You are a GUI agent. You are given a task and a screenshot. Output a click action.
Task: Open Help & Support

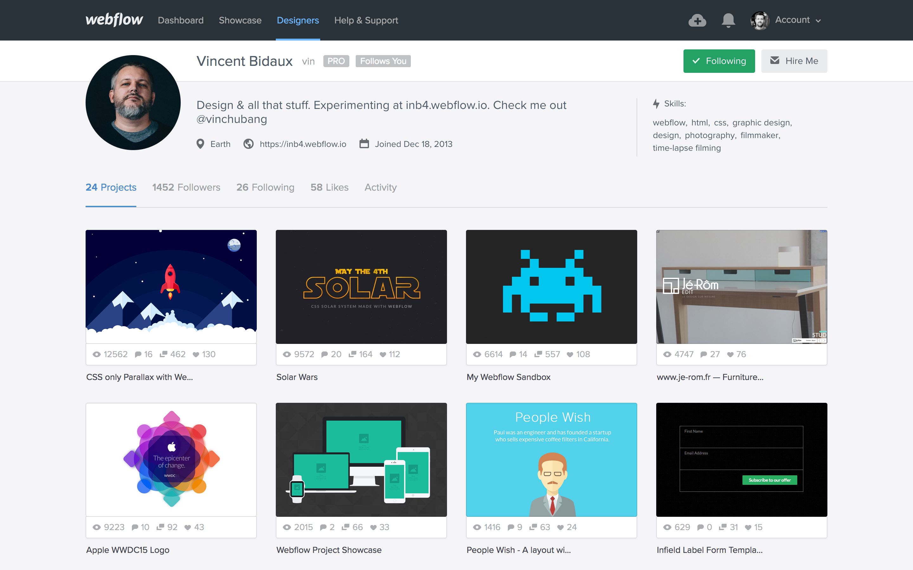[366, 20]
